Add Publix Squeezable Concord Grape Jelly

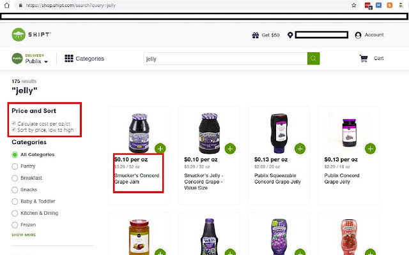click(x=300, y=149)
